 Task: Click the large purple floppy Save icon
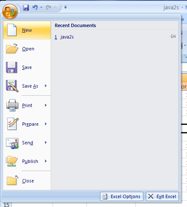click(x=11, y=67)
